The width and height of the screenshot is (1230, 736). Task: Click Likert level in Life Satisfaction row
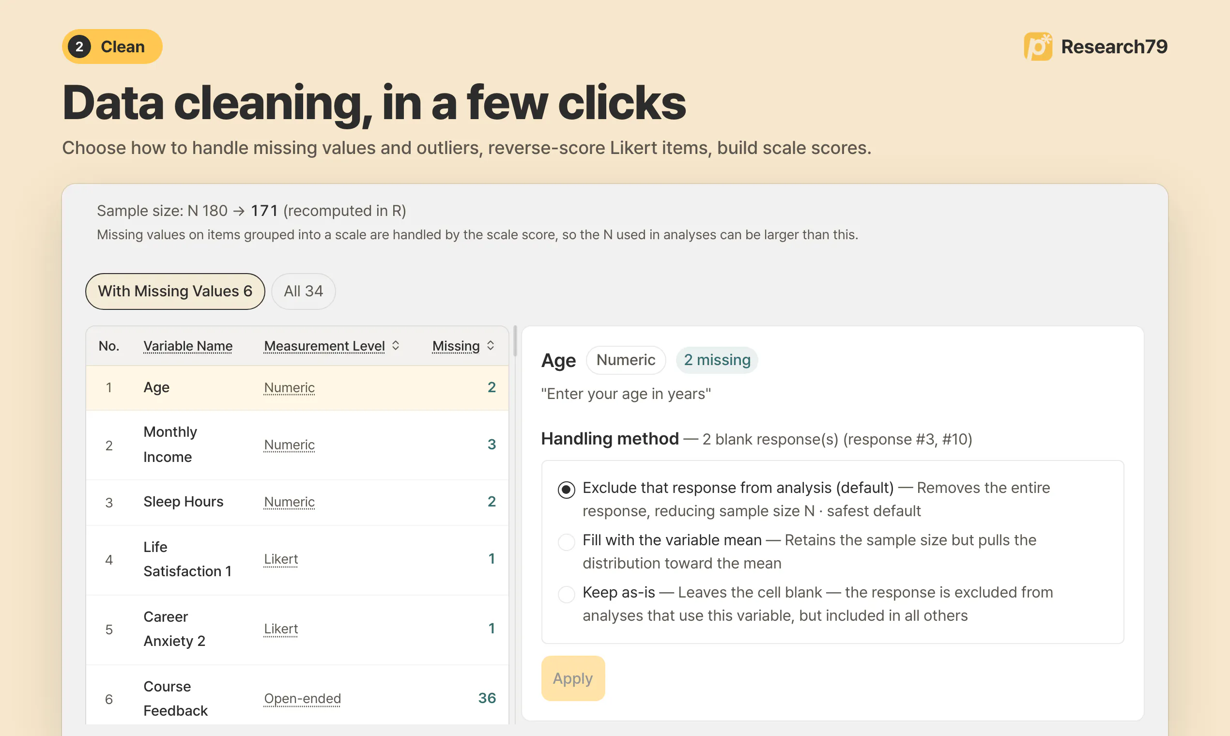(281, 559)
